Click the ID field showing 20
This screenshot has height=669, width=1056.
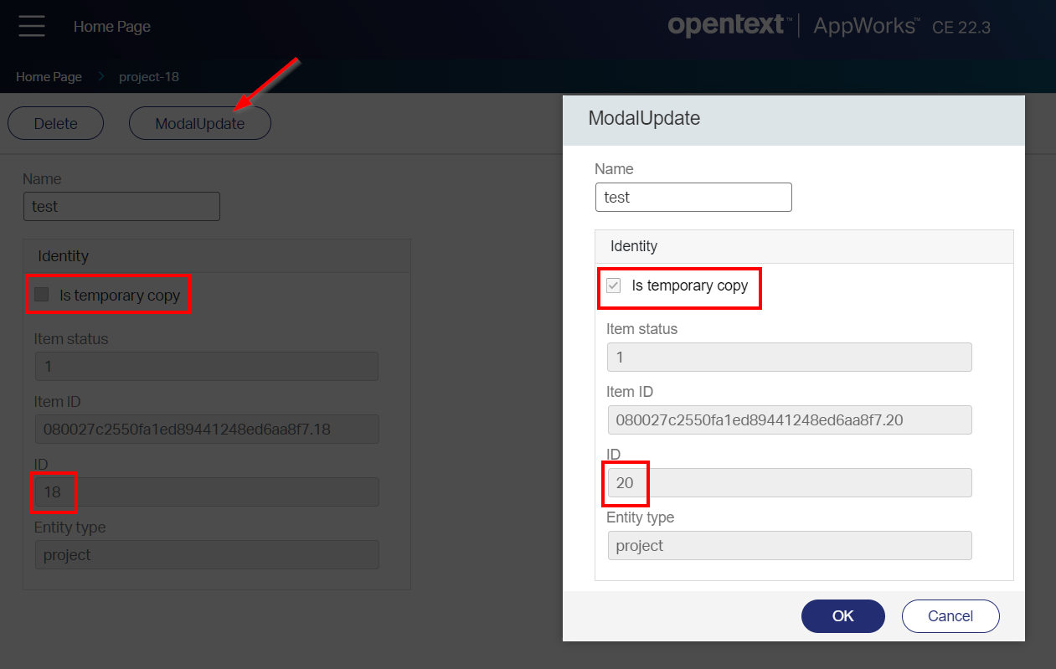pyautogui.click(x=789, y=482)
